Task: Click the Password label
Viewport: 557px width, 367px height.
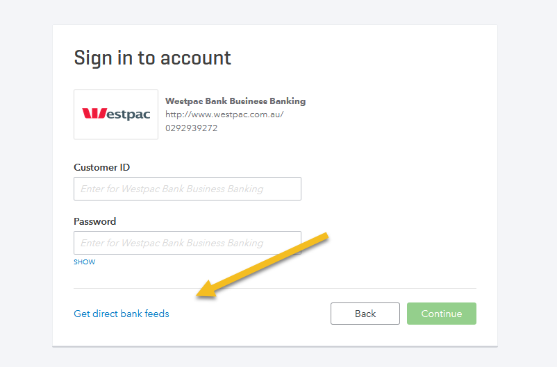Action: 95,221
